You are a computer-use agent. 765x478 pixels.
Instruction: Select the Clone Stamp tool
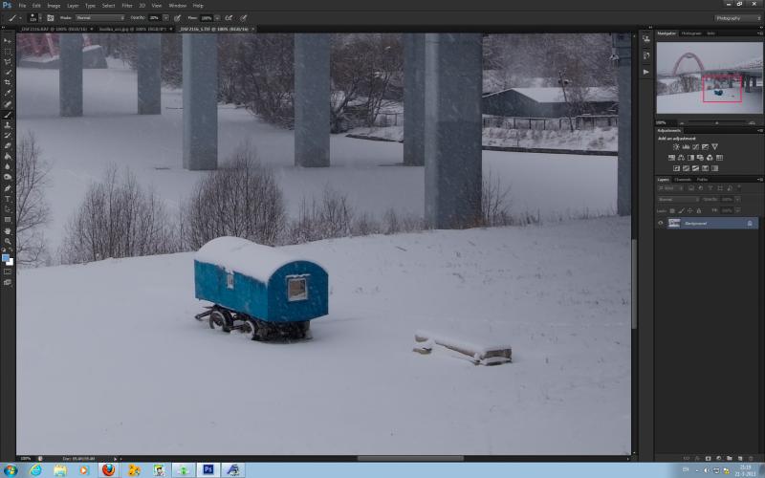click(8, 125)
